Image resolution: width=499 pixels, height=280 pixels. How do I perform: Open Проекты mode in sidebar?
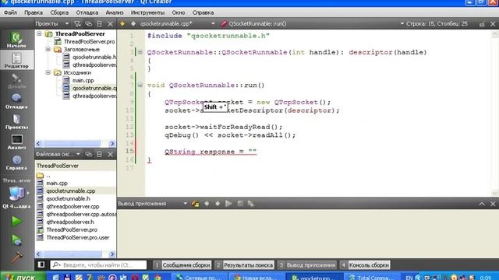tap(16, 121)
